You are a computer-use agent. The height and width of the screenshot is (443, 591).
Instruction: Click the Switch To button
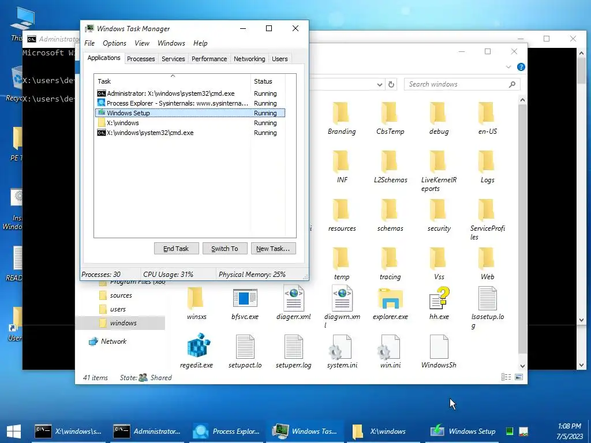(x=225, y=249)
